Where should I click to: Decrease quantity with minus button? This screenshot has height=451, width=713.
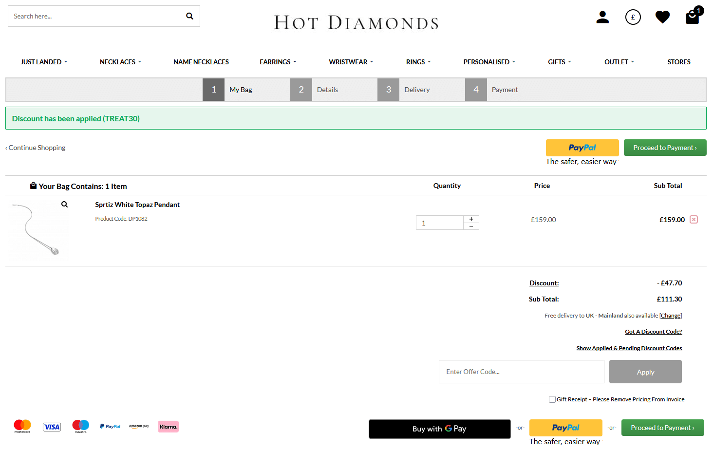[x=471, y=226]
